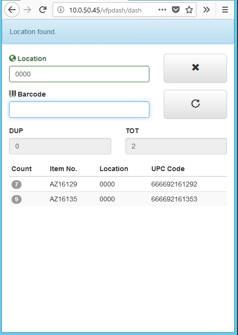Viewport: 238px width, 335px height.
Task: Save the page to Pocket
Action: 176,10
